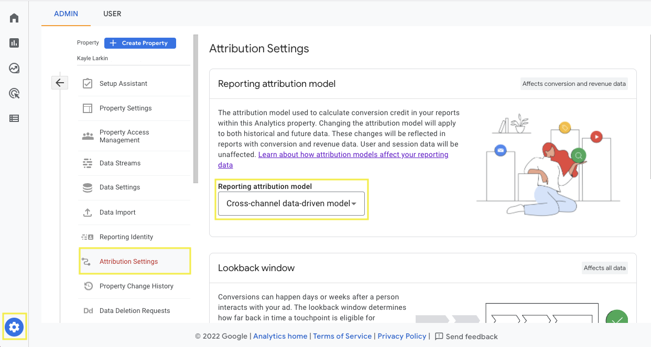
Task: Open the Data Import upload option
Action: point(117,212)
